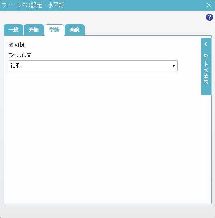Close the フィールドの設定 dialog with the X
215x218 pixels.
coord(209,5)
